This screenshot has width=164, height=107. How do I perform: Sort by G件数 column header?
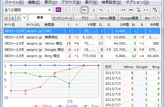click(x=121, y=25)
